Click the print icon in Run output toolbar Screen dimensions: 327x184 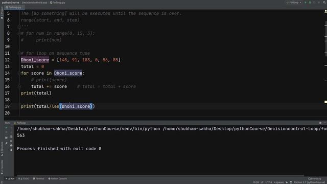coord(11,145)
